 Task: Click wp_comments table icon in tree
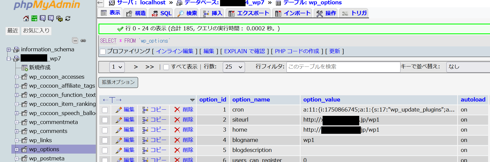point(24,131)
